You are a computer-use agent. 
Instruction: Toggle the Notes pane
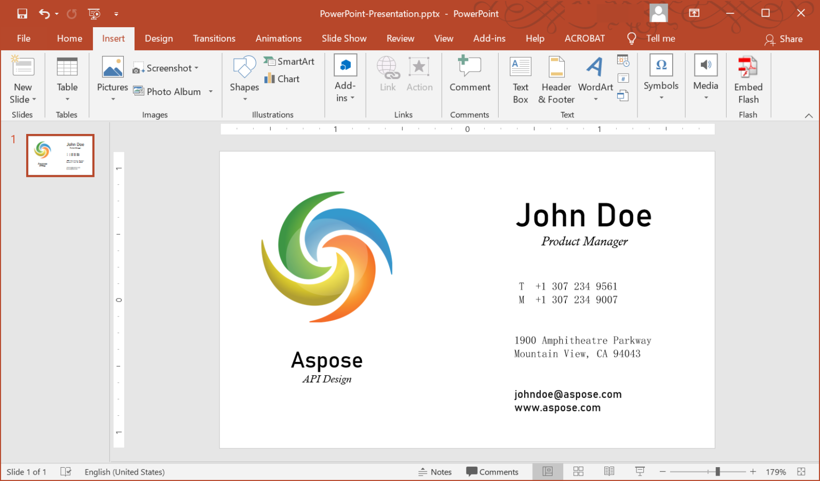tap(435, 471)
